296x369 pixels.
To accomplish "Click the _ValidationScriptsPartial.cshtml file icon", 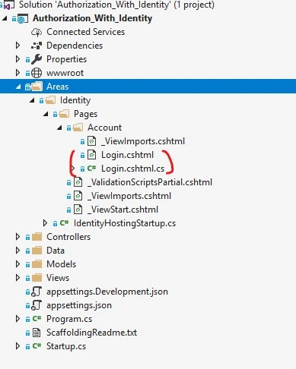I will pyautogui.click(x=78, y=182).
